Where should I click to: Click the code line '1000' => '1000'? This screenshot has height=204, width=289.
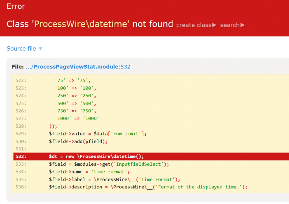[x=77, y=118]
